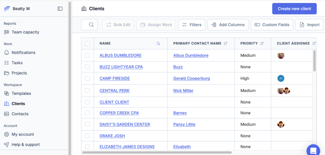Click the table's vertical scrollbar
The width and height of the screenshot is (325, 155).
click(315, 61)
